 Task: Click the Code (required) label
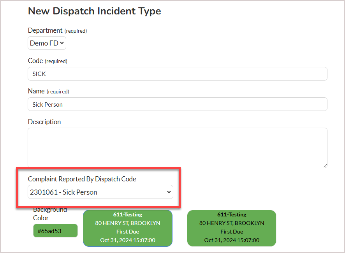[x=48, y=61]
